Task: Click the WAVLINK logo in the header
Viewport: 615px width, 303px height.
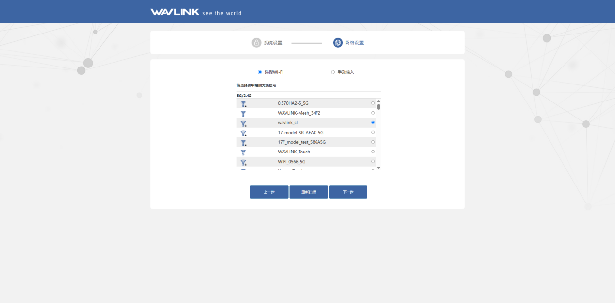Action: coord(175,12)
